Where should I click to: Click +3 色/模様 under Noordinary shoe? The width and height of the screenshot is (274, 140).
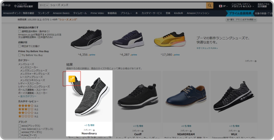(89, 125)
